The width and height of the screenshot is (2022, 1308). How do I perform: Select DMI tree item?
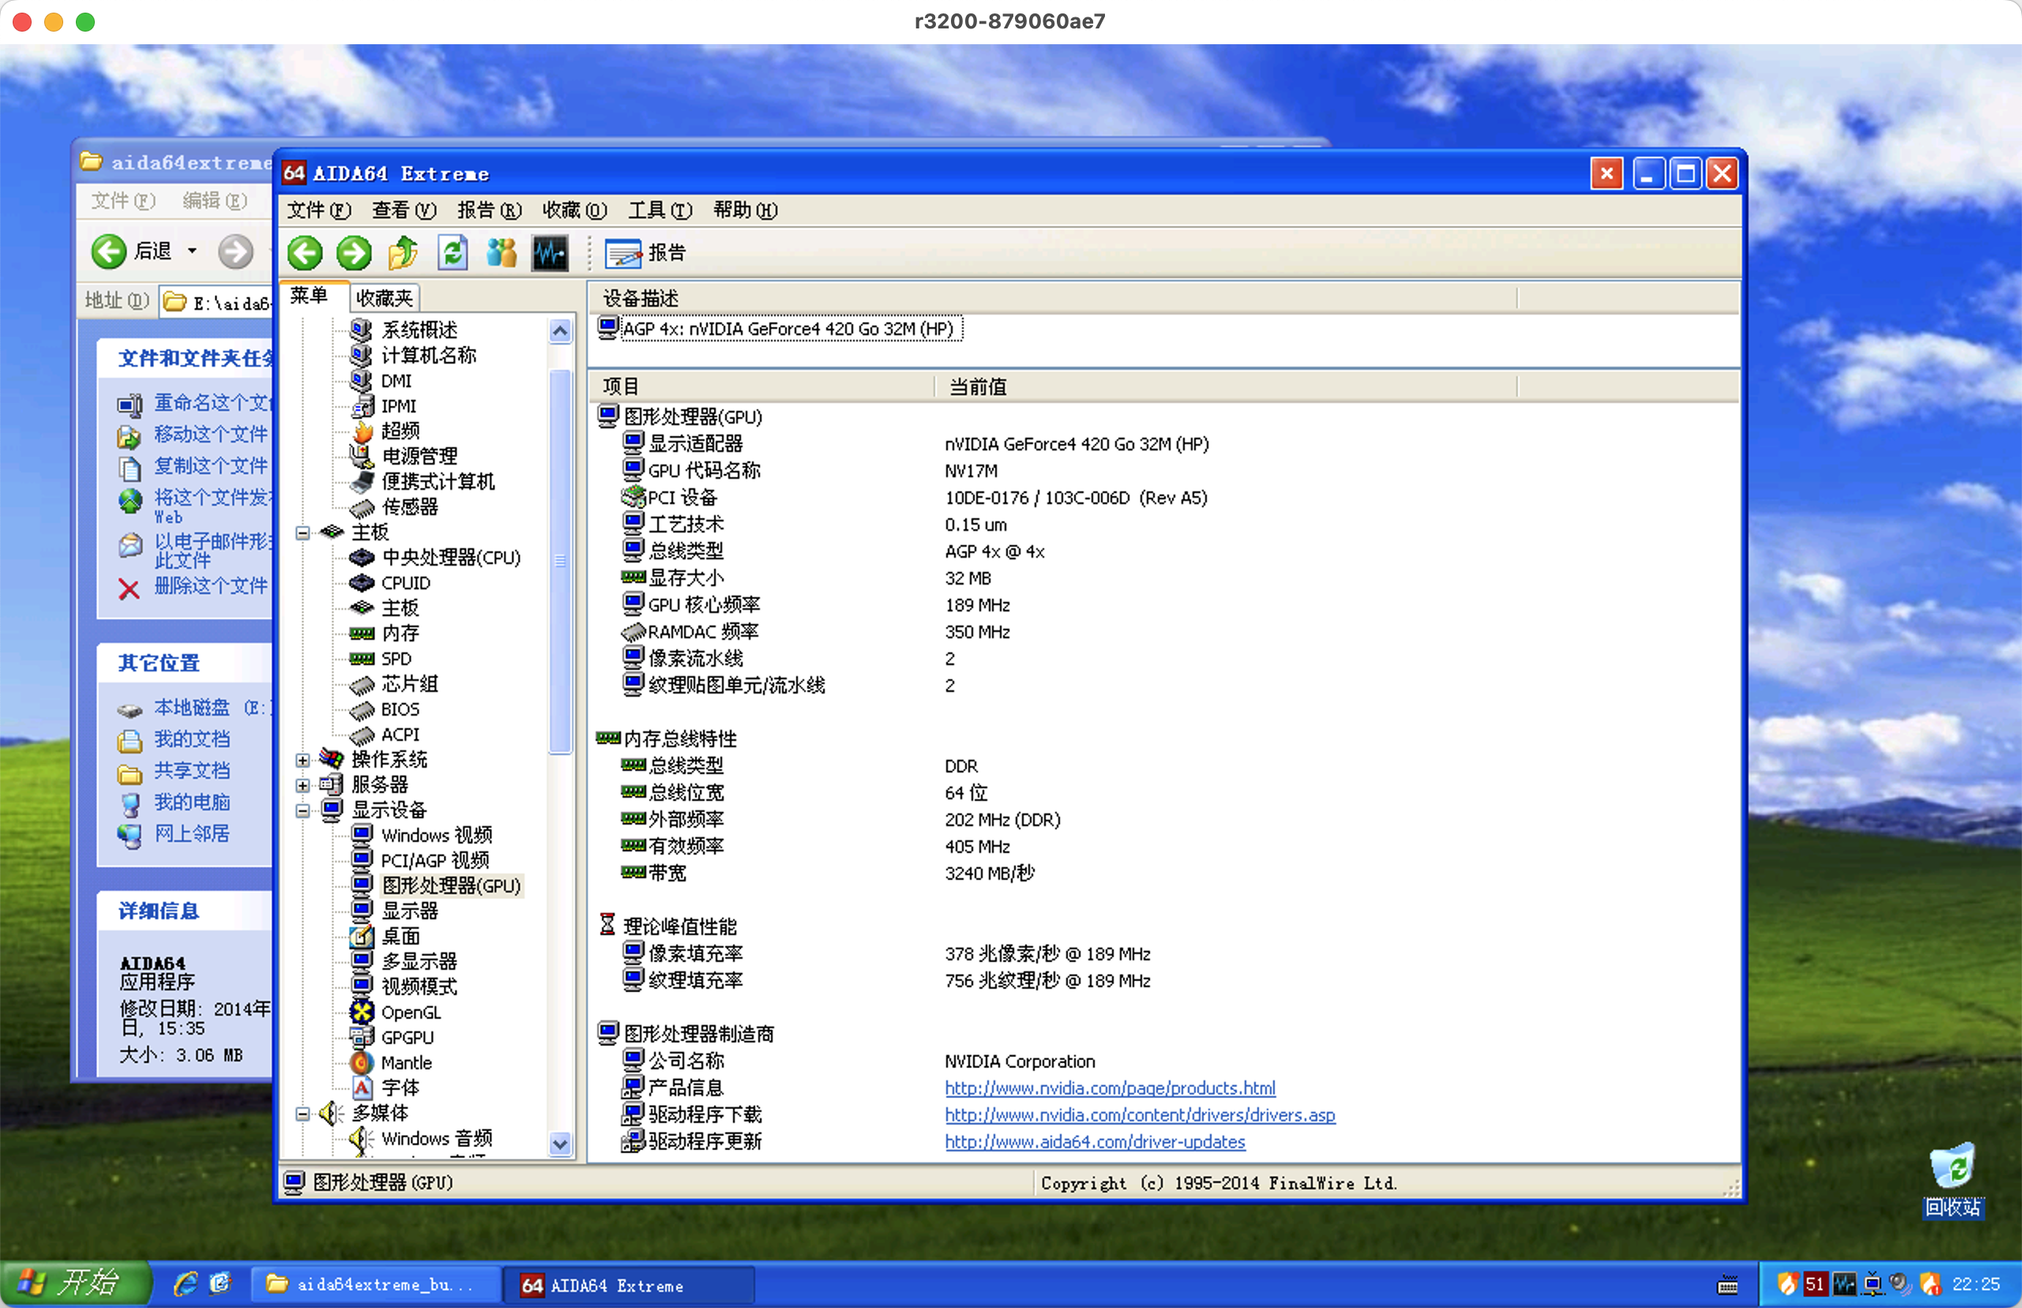396,381
